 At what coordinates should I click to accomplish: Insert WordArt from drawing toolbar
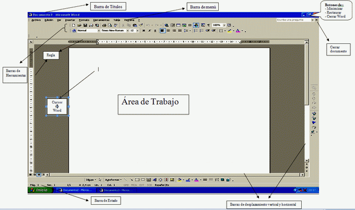(x=155, y=180)
